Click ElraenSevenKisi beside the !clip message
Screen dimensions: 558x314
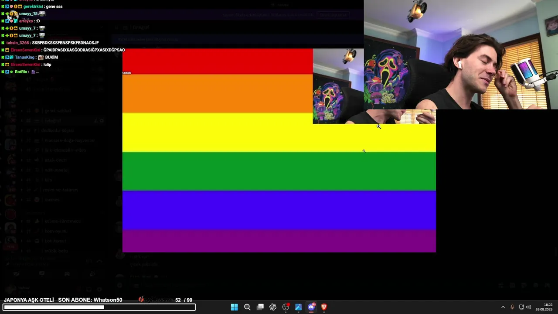pos(25,65)
